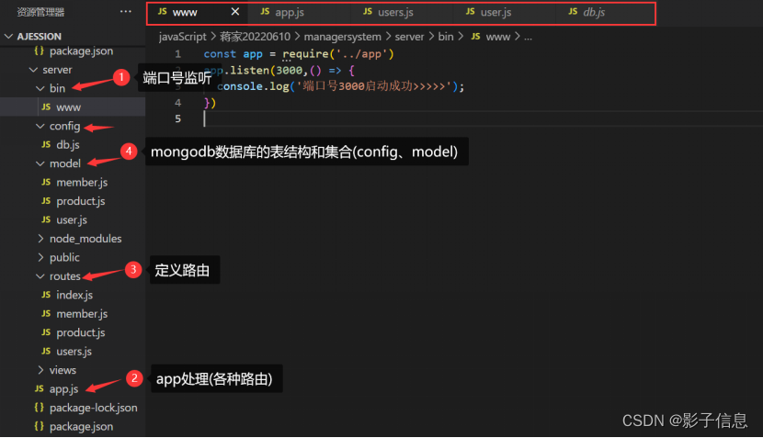Open the bottom package.json file
Viewport: 763px width, 438px height.
click(x=73, y=426)
